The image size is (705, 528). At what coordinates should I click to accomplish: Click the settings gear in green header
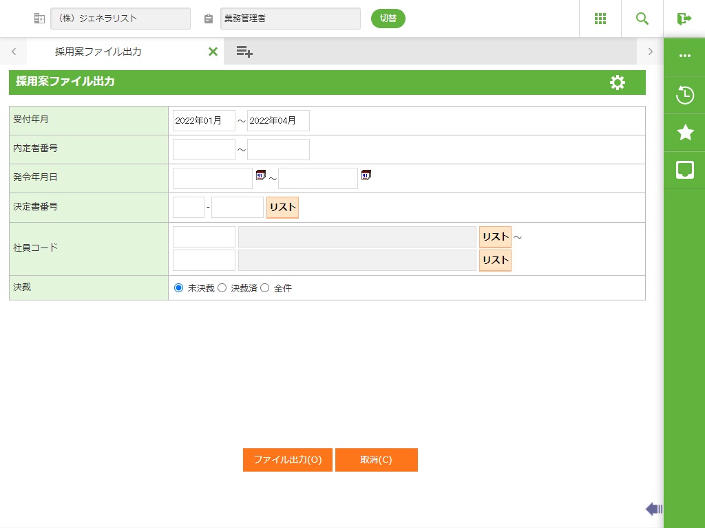tap(618, 82)
